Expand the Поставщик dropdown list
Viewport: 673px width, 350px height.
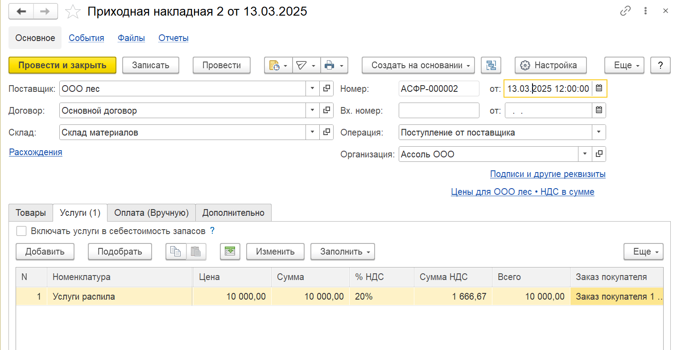click(312, 88)
